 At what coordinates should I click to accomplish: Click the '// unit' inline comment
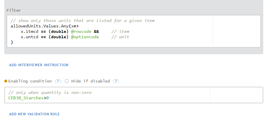click(120, 37)
